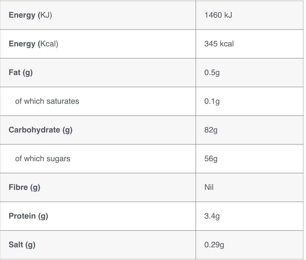306x260 pixels.
Task: Click the 0.1g saturates value
Action: (x=212, y=101)
